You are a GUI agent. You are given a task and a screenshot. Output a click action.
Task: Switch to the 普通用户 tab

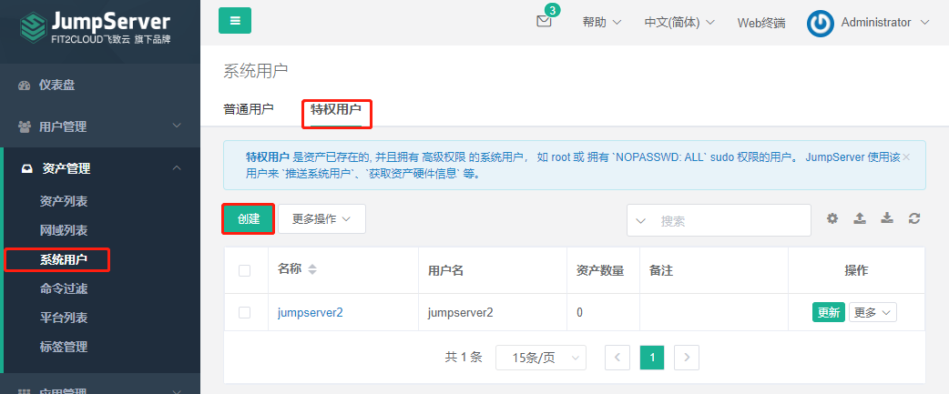(249, 109)
